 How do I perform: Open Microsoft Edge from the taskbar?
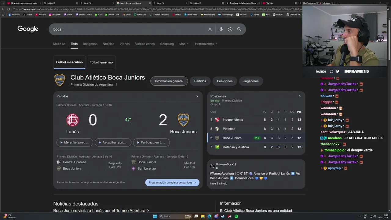[209, 216]
